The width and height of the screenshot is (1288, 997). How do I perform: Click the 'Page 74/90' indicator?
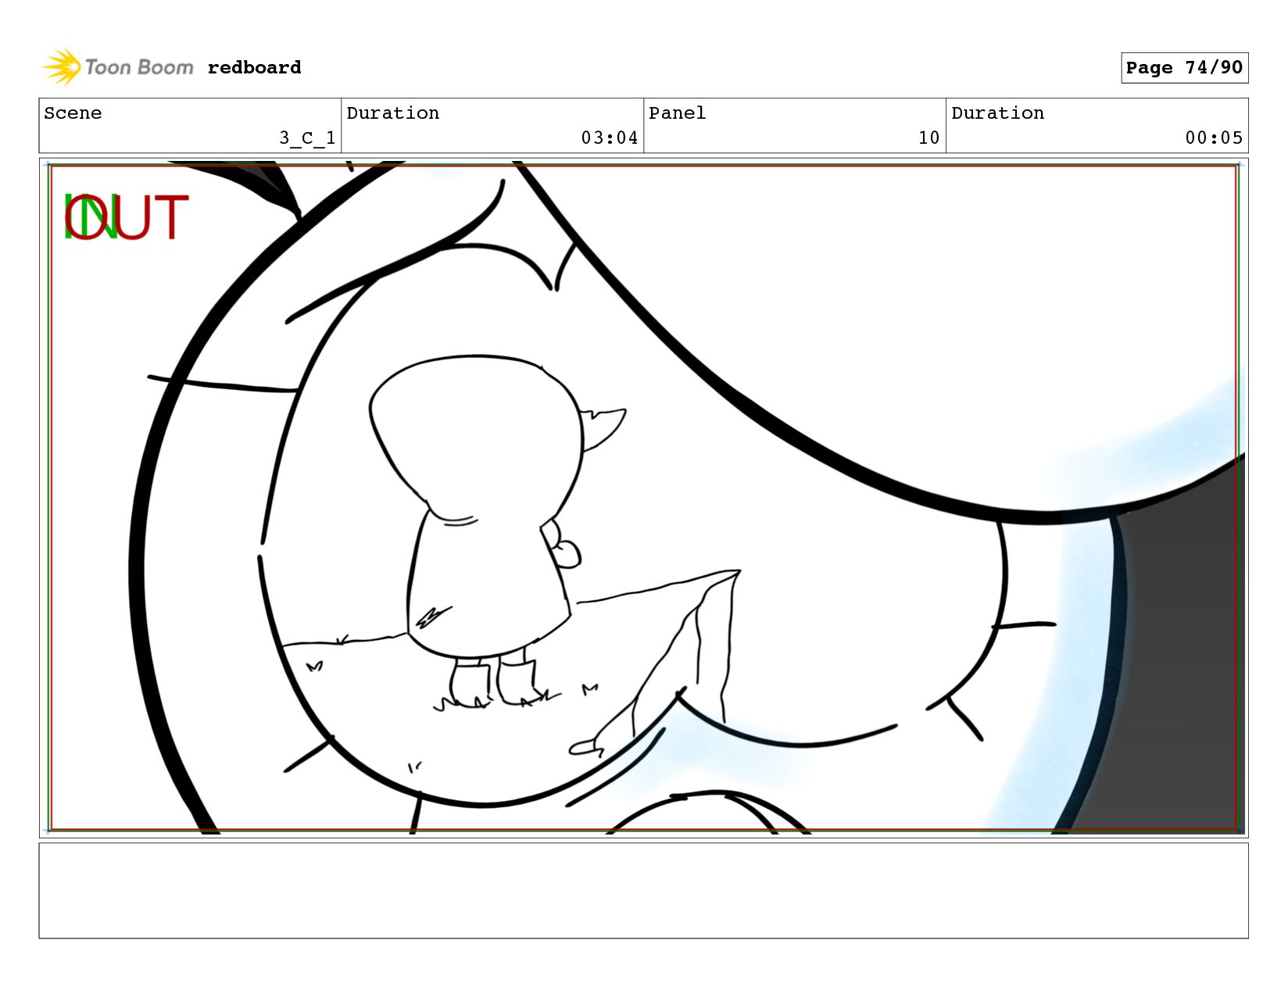tap(1184, 68)
